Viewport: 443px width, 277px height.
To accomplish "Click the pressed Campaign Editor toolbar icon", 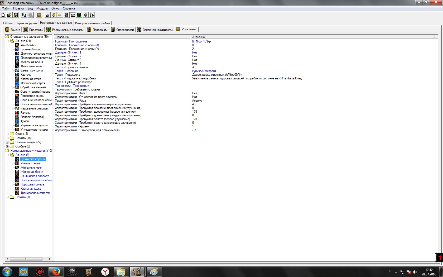I will 73,15.
